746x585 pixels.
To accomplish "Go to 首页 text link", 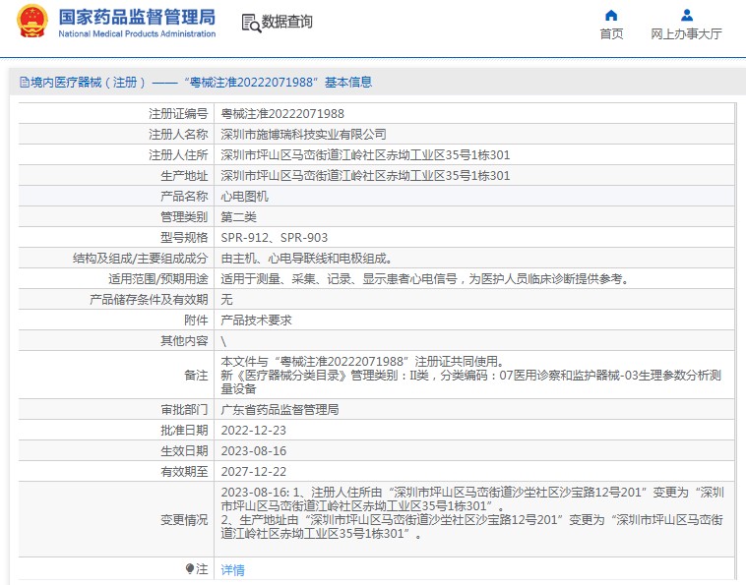I will pos(611,34).
